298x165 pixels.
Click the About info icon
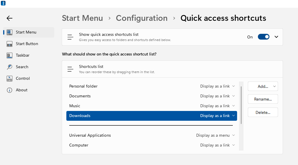click(x=10, y=90)
